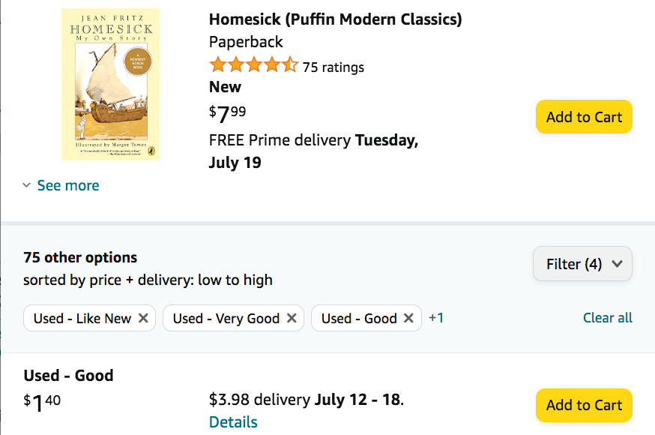
Task: Open the 75 ratings link
Action: tap(333, 67)
